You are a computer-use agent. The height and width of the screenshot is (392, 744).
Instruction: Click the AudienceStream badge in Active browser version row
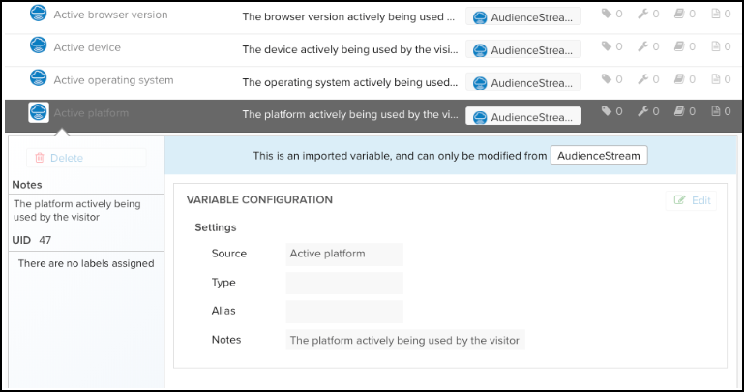(x=523, y=17)
